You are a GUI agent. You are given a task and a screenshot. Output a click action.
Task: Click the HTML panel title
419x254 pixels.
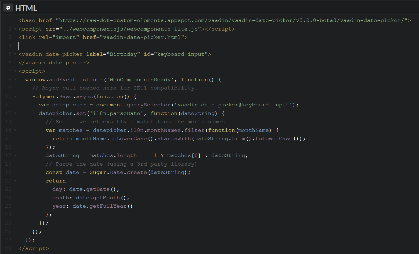click(x=26, y=8)
